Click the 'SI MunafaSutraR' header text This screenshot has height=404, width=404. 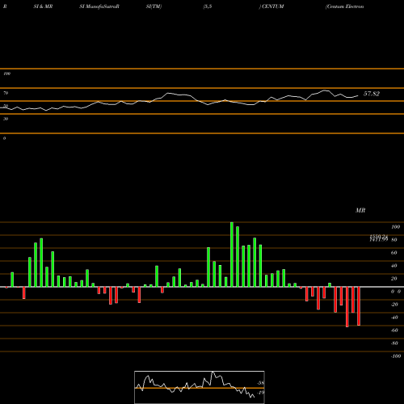pos(99,6)
